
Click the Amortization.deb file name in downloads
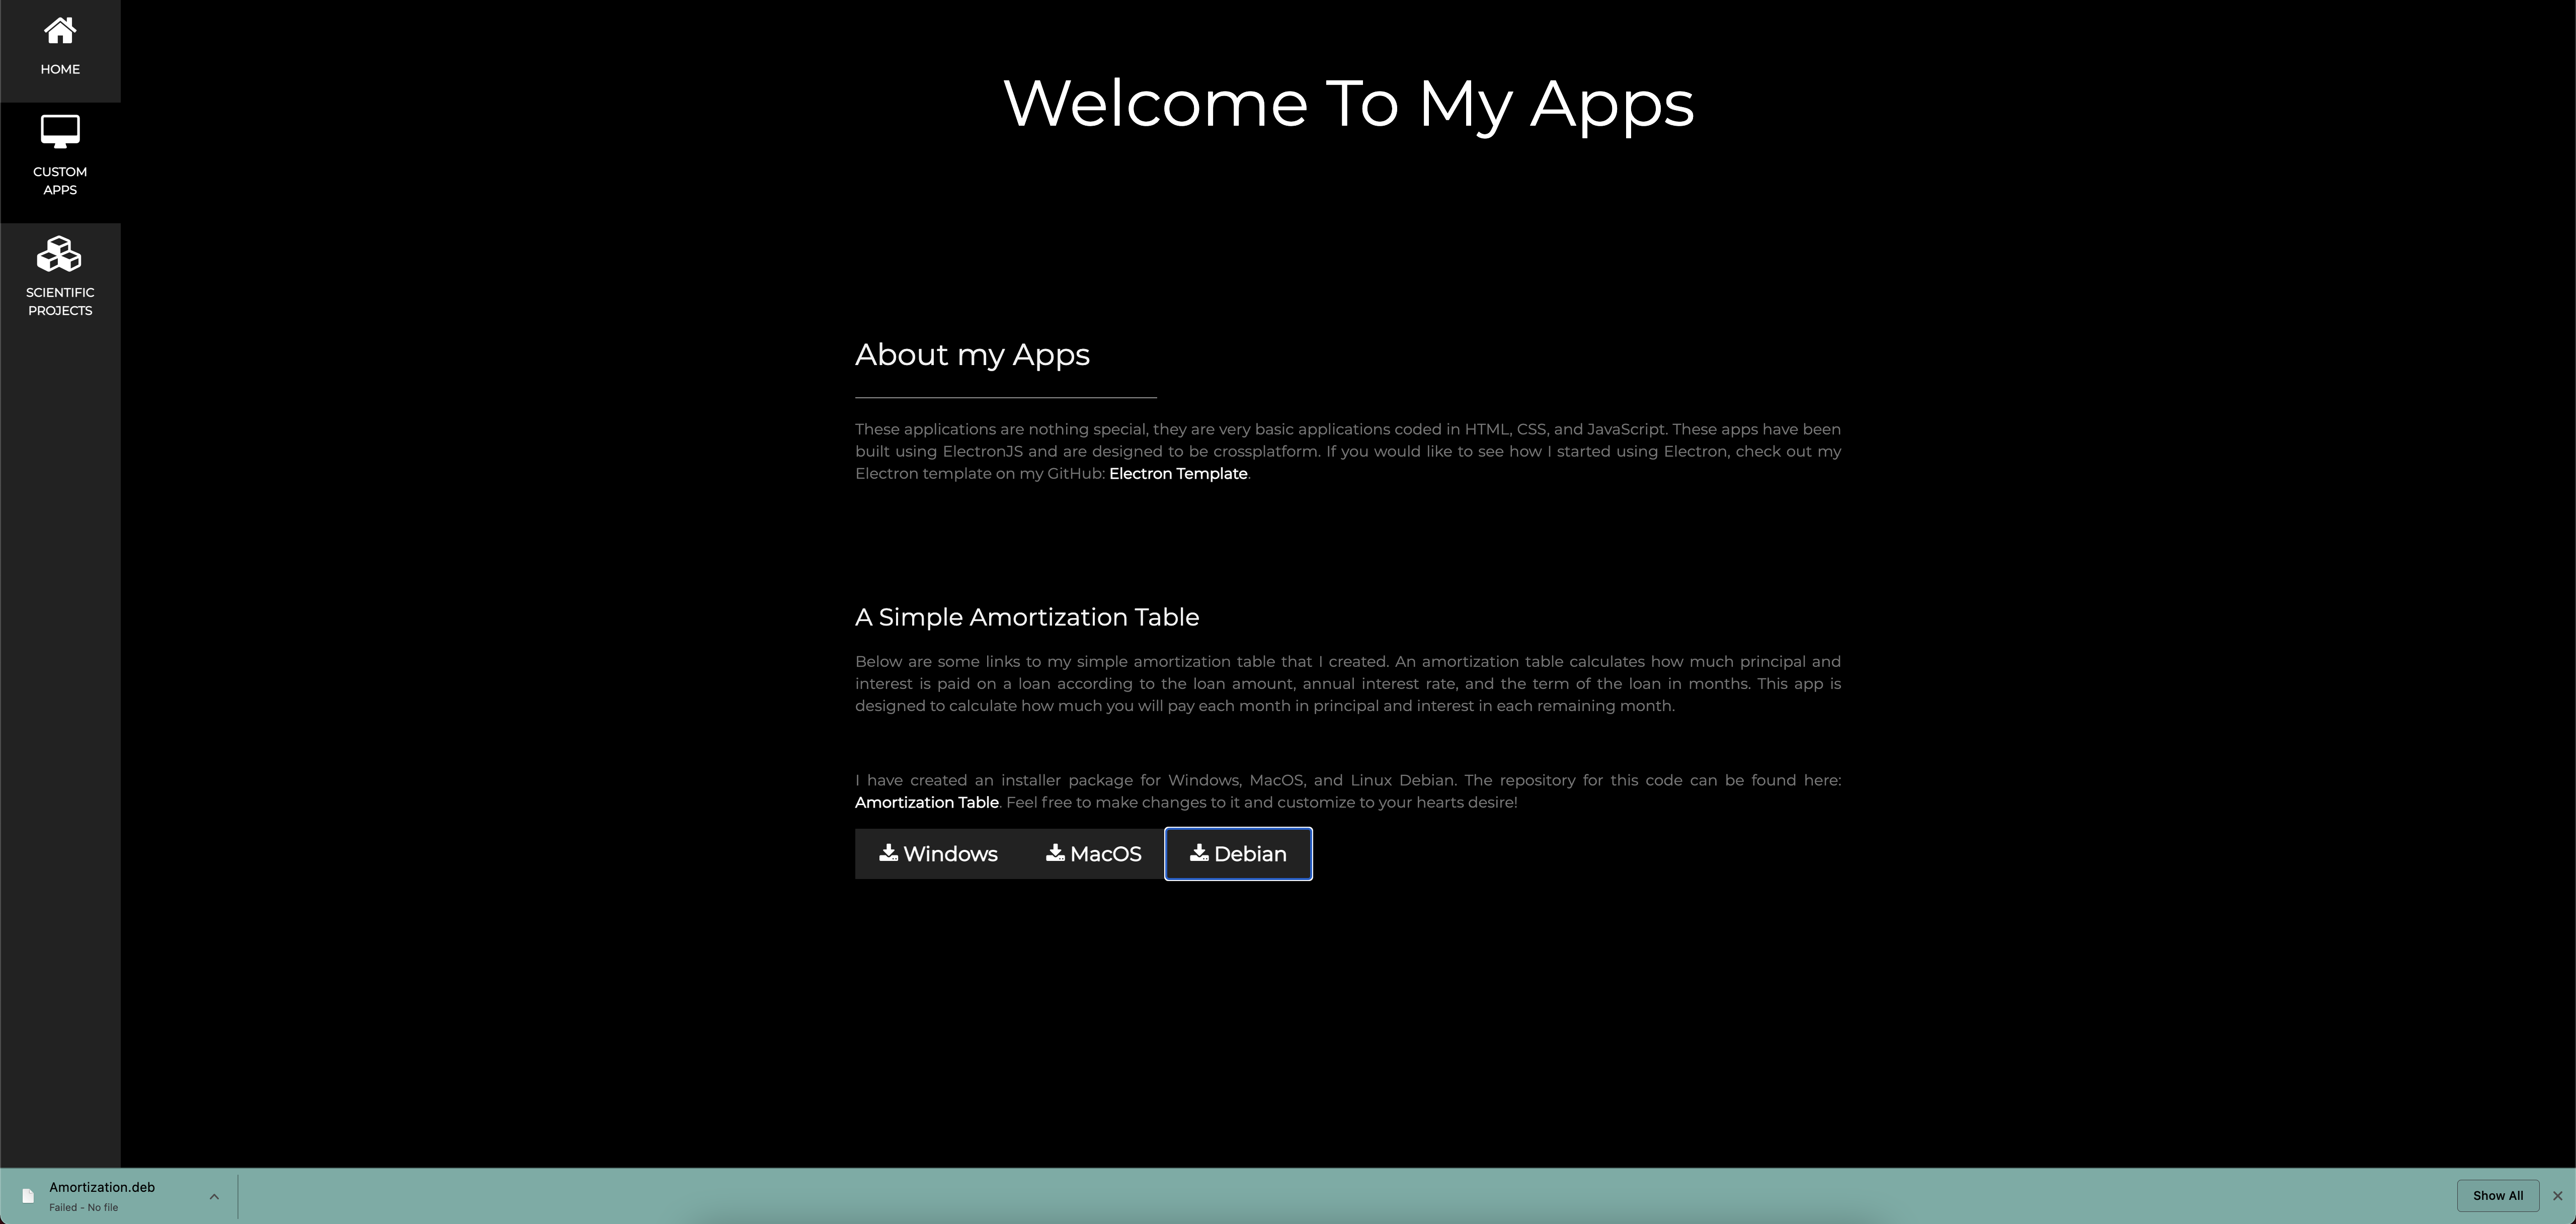pyautogui.click(x=102, y=1187)
